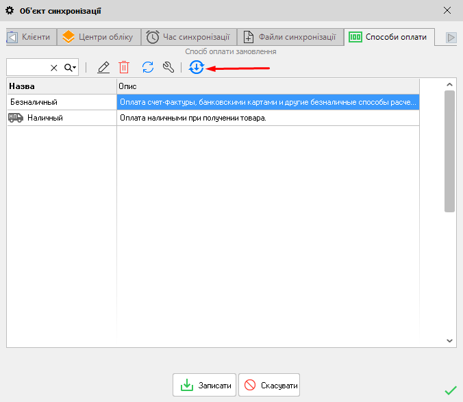Viewport: 463px width, 402px height.
Task: Click the pencil edit icon
Action: click(103, 67)
